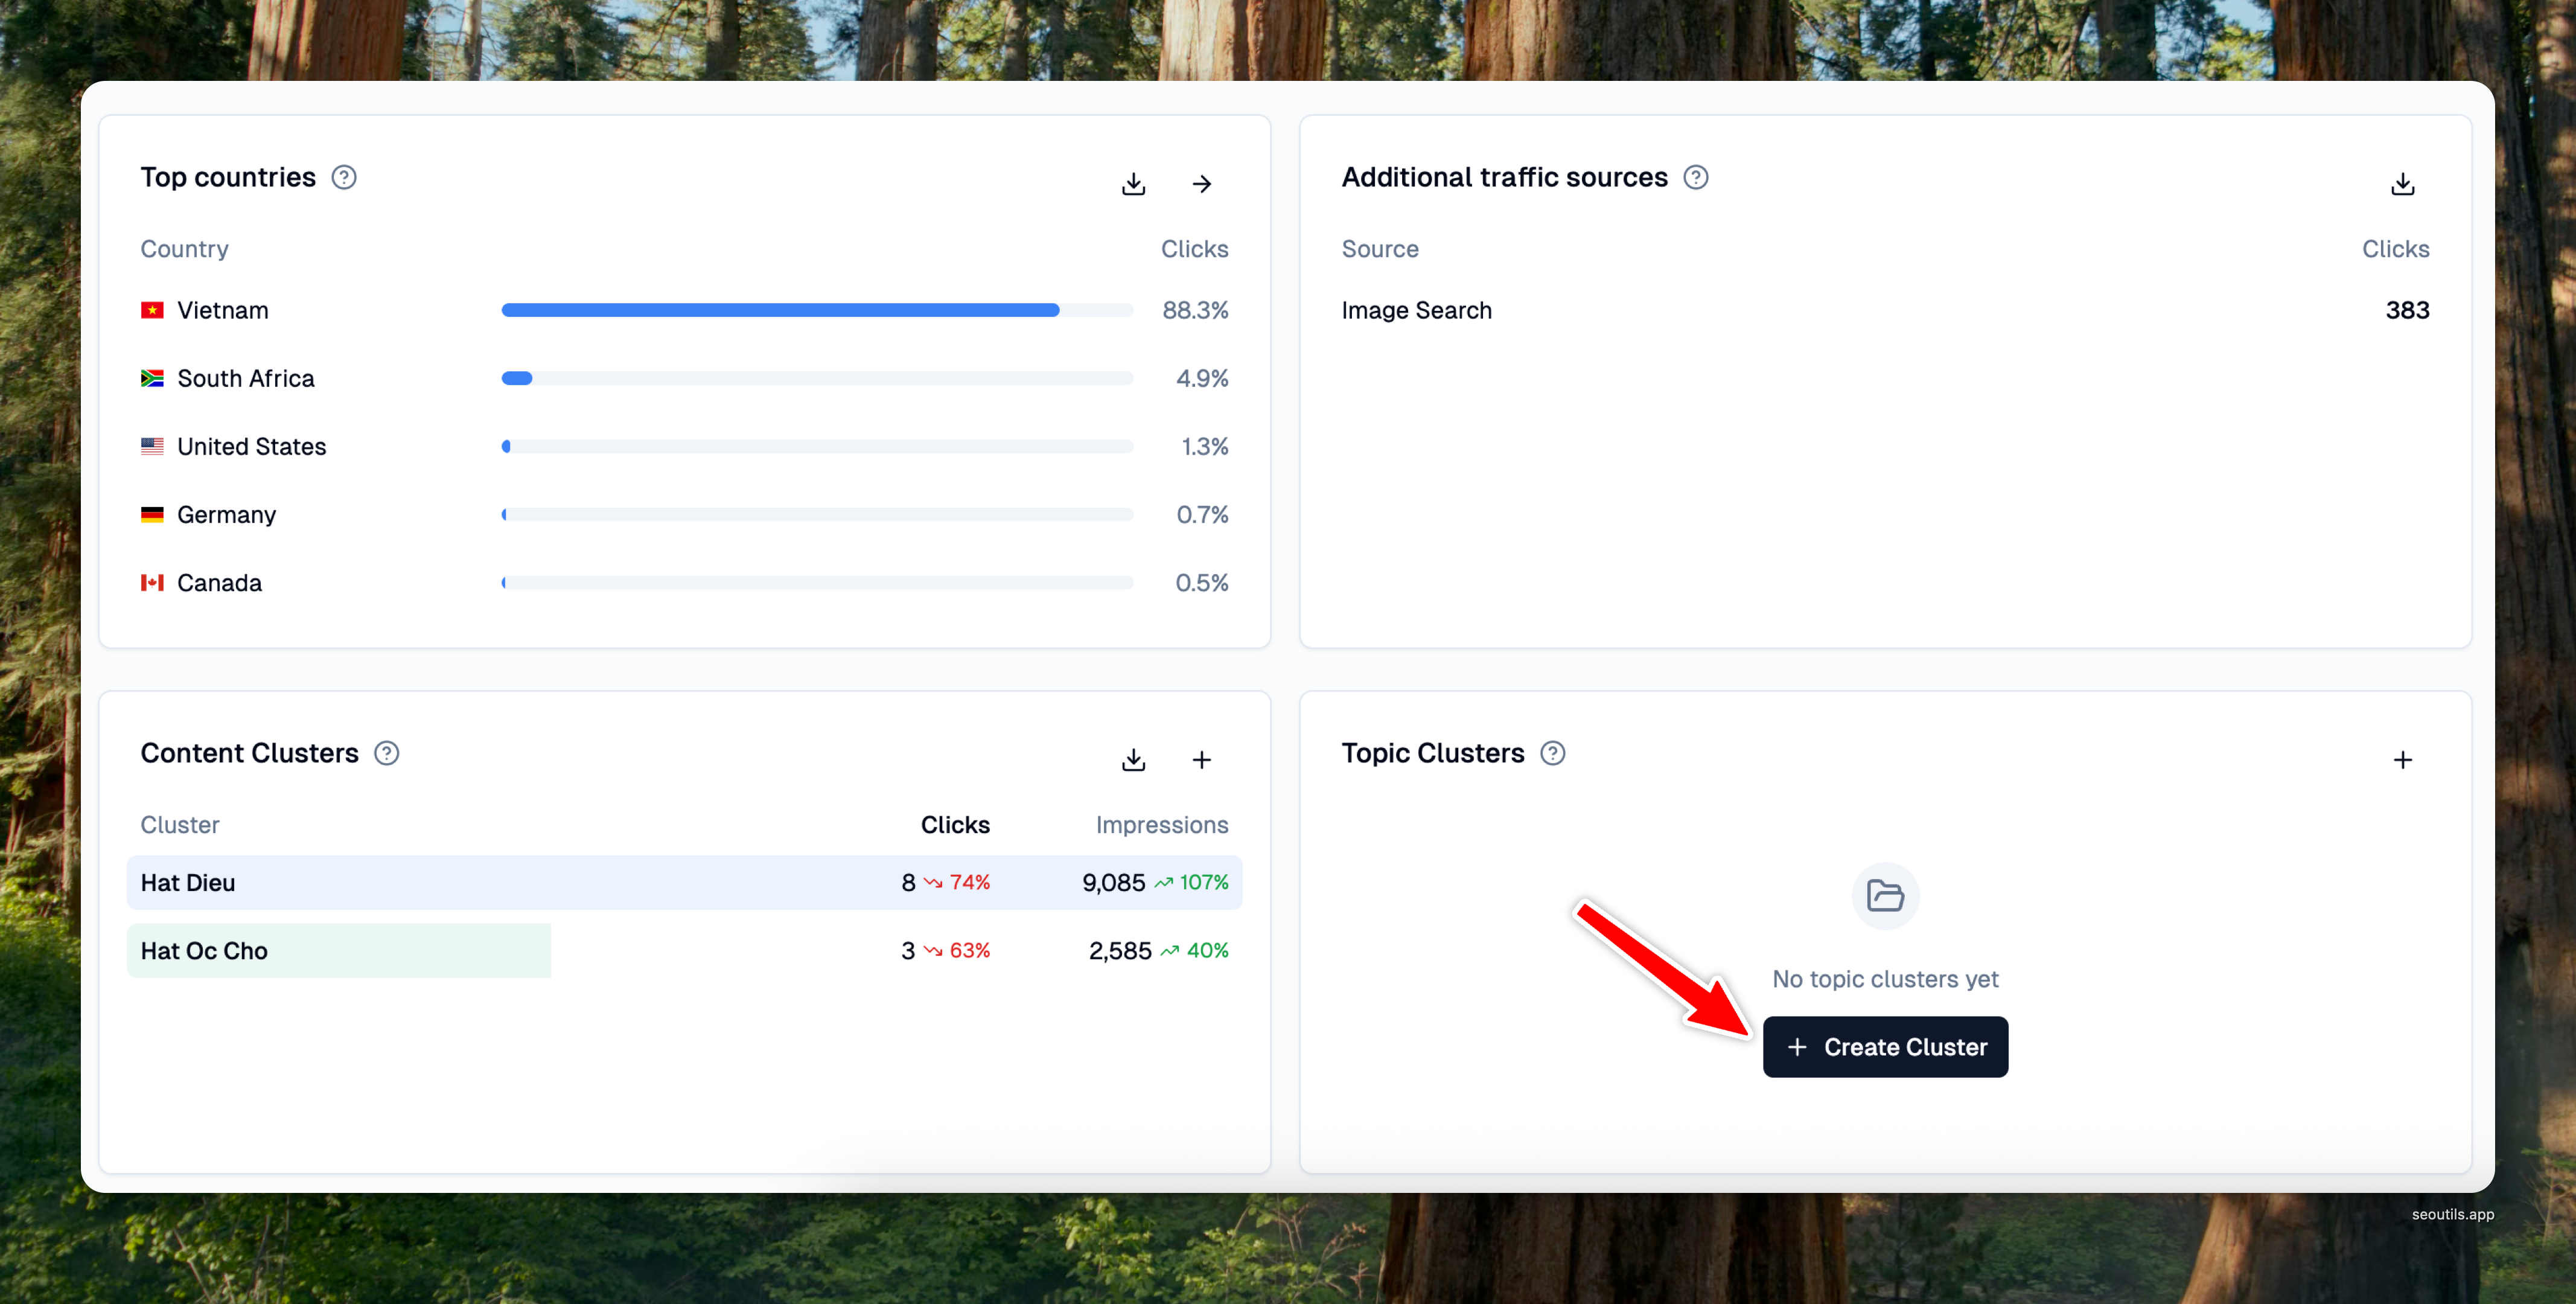Viewport: 2576px width, 1304px height.
Task: Show Topic Clusters help tooltip
Action: click(x=1552, y=753)
